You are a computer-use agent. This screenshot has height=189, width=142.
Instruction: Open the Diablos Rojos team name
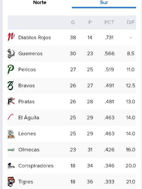tap(34, 37)
